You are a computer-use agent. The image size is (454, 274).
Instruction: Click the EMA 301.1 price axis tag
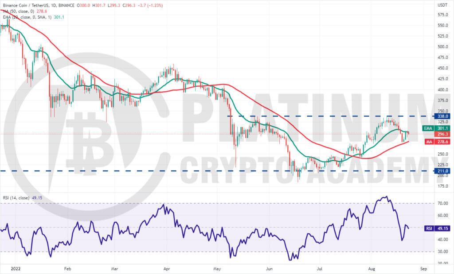tap(436, 128)
